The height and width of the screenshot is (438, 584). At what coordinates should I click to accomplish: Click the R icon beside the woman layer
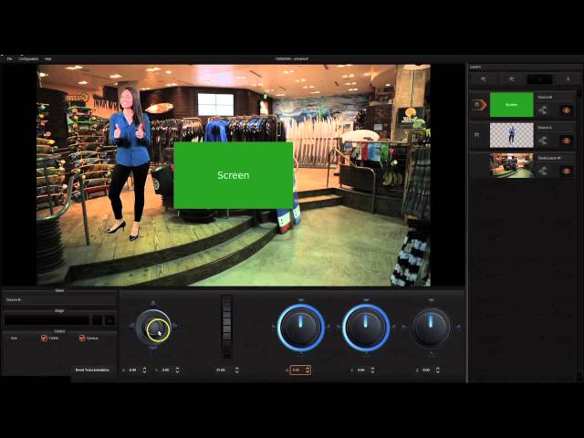pos(476,135)
